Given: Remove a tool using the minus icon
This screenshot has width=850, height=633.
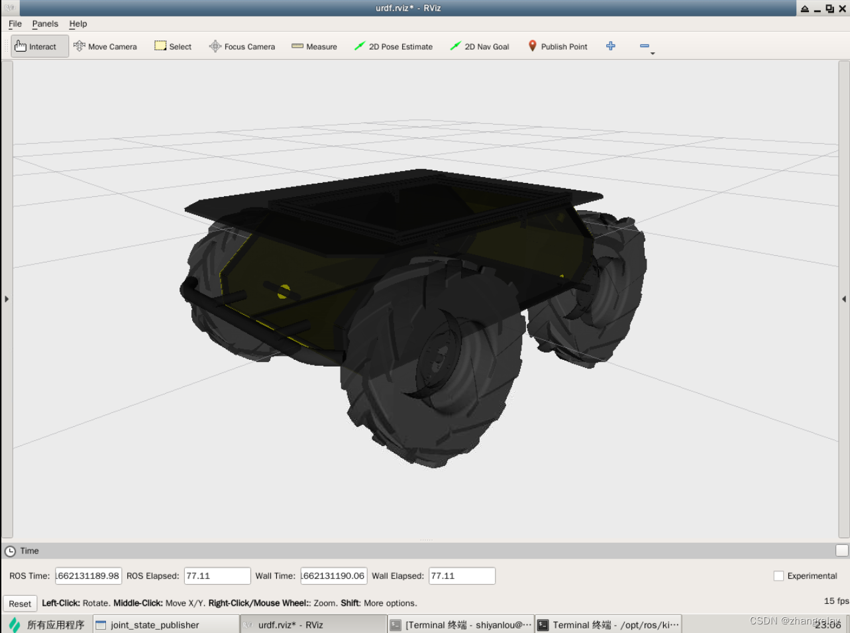Looking at the screenshot, I should (643, 46).
